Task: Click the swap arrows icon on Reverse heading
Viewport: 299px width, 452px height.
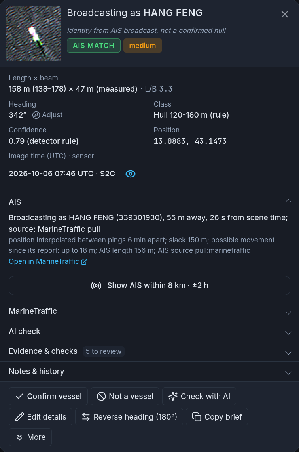Action: (x=86, y=417)
